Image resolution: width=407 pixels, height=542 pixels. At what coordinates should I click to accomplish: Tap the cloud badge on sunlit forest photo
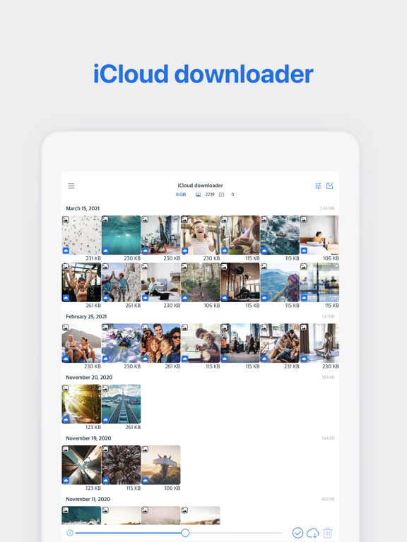[x=66, y=419]
